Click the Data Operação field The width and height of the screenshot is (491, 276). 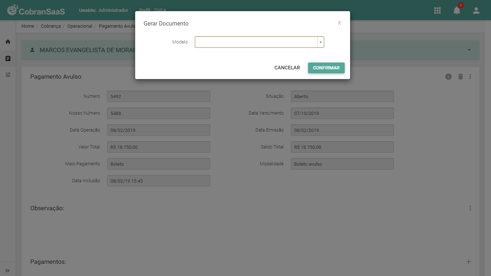[x=159, y=130]
